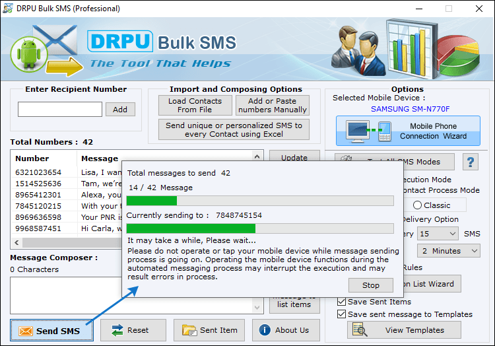
Task: Click Send unique or personalized SMS button
Action: (234, 129)
